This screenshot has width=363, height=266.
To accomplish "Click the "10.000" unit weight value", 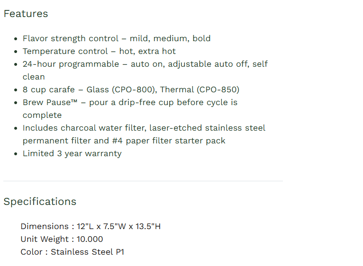I will (x=90, y=239).
